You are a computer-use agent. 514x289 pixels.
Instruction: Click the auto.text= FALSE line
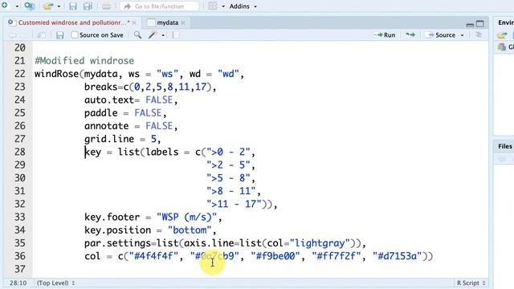131,100
